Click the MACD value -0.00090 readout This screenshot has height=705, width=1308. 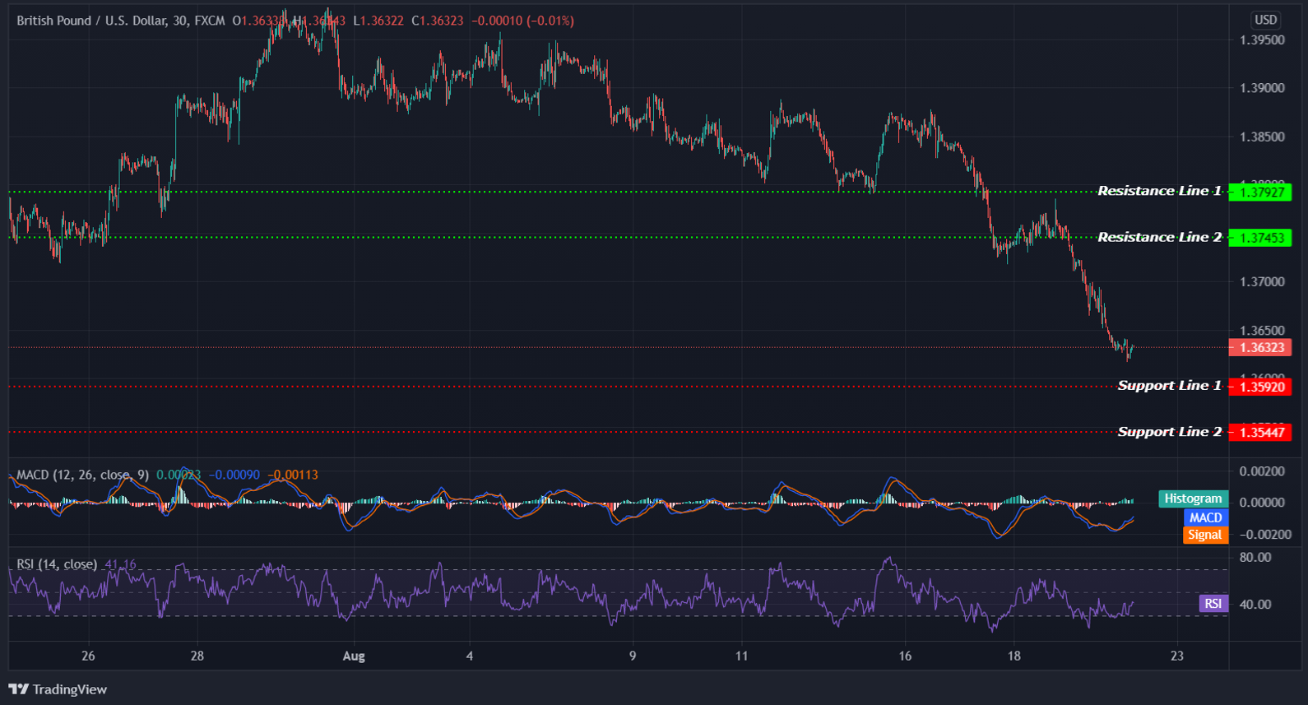pyautogui.click(x=234, y=475)
